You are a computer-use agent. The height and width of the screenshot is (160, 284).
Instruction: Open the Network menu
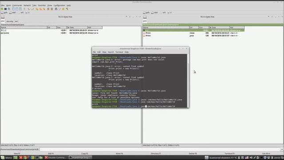(x=27, y=5)
